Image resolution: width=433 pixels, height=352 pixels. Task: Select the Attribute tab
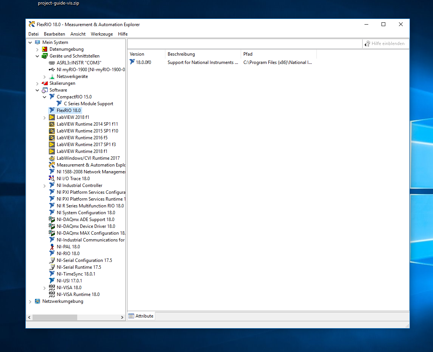click(x=141, y=316)
